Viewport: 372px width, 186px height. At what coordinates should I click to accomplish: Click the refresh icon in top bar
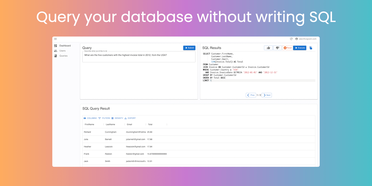tap(291, 39)
